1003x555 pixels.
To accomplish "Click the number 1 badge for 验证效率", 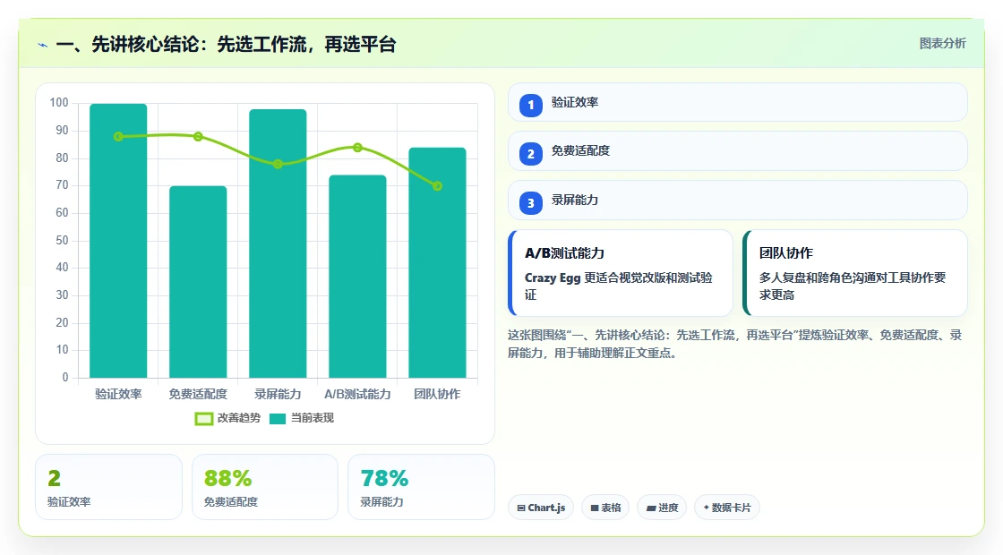I will (530, 105).
